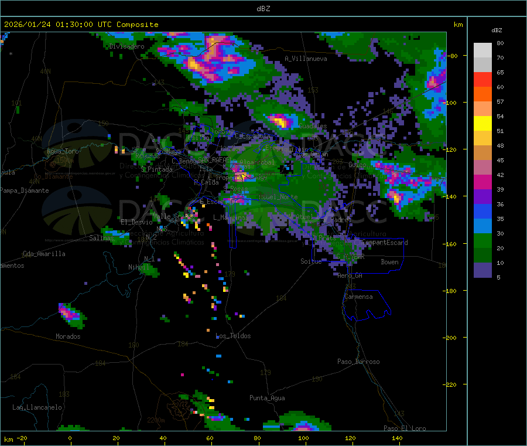
Task: Select the 'A_Villanueva' place label
Action: tap(306, 59)
